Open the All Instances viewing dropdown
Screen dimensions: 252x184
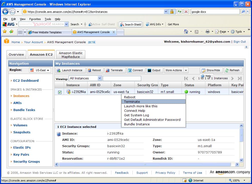pos(85,78)
